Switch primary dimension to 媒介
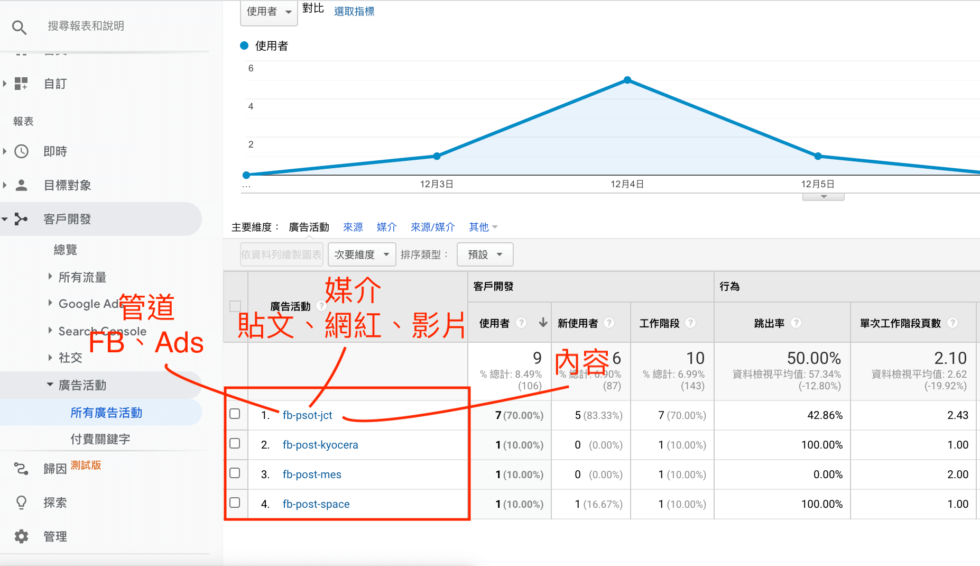 click(387, 227)
